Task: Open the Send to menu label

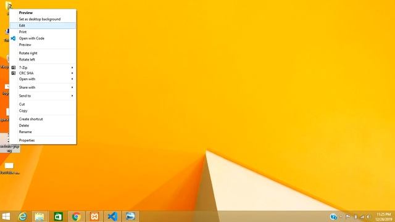Action: (25, 96)
